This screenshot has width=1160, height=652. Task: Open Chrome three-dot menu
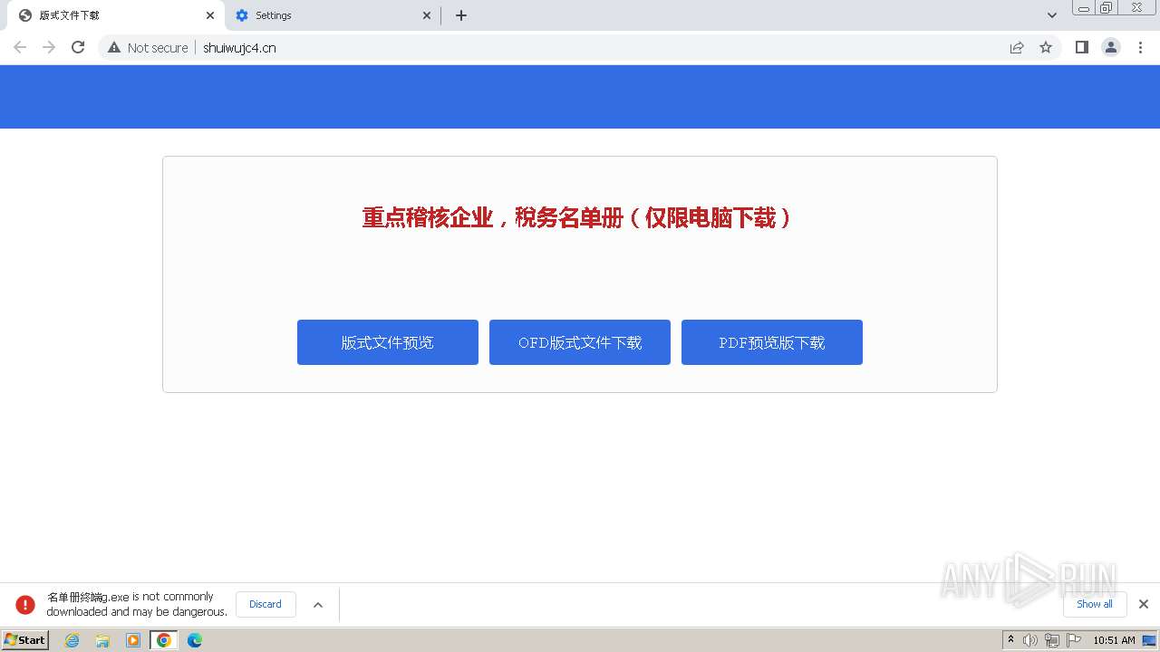pos(1141,47)
